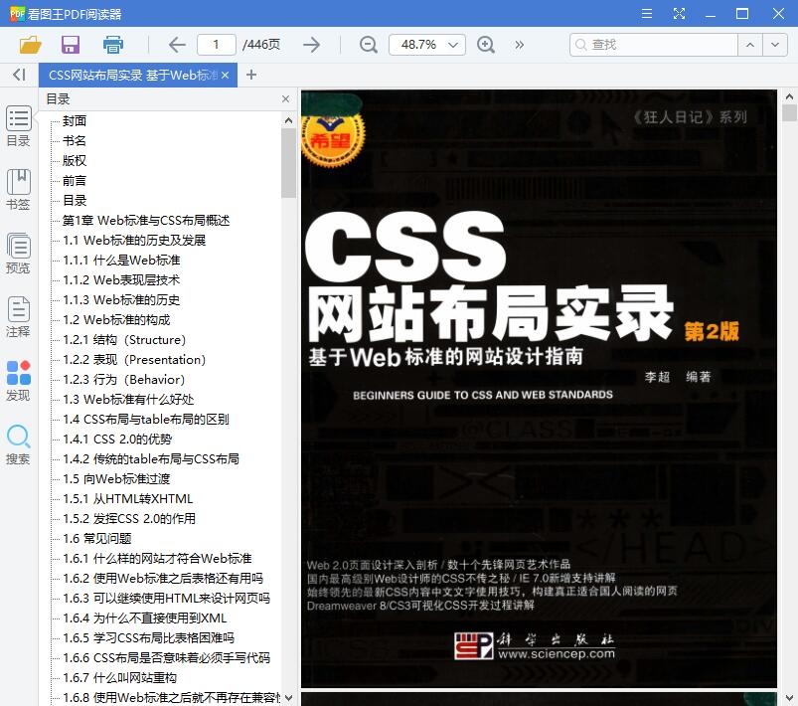Viewport: 798px width, 706px height.
Task: Open the 目录 sidebar panel
Action: pos(18,127)
